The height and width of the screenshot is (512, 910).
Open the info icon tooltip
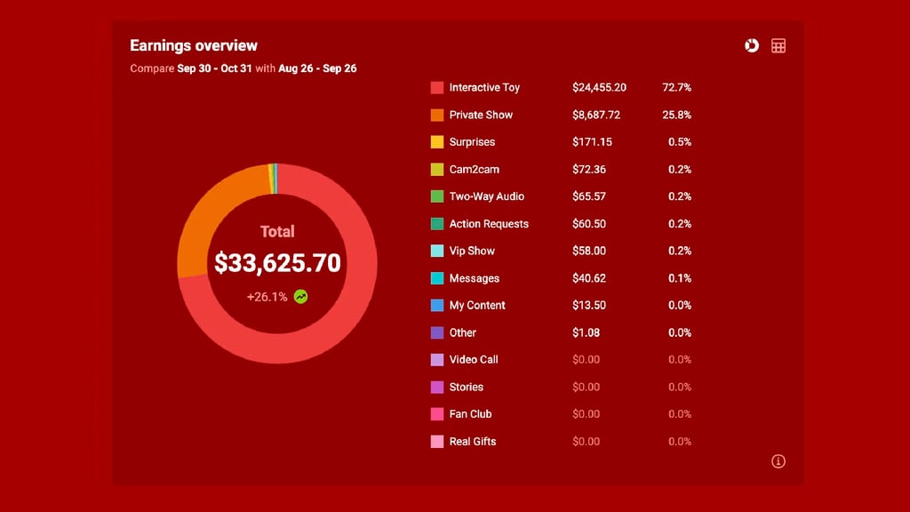[778, 461]
